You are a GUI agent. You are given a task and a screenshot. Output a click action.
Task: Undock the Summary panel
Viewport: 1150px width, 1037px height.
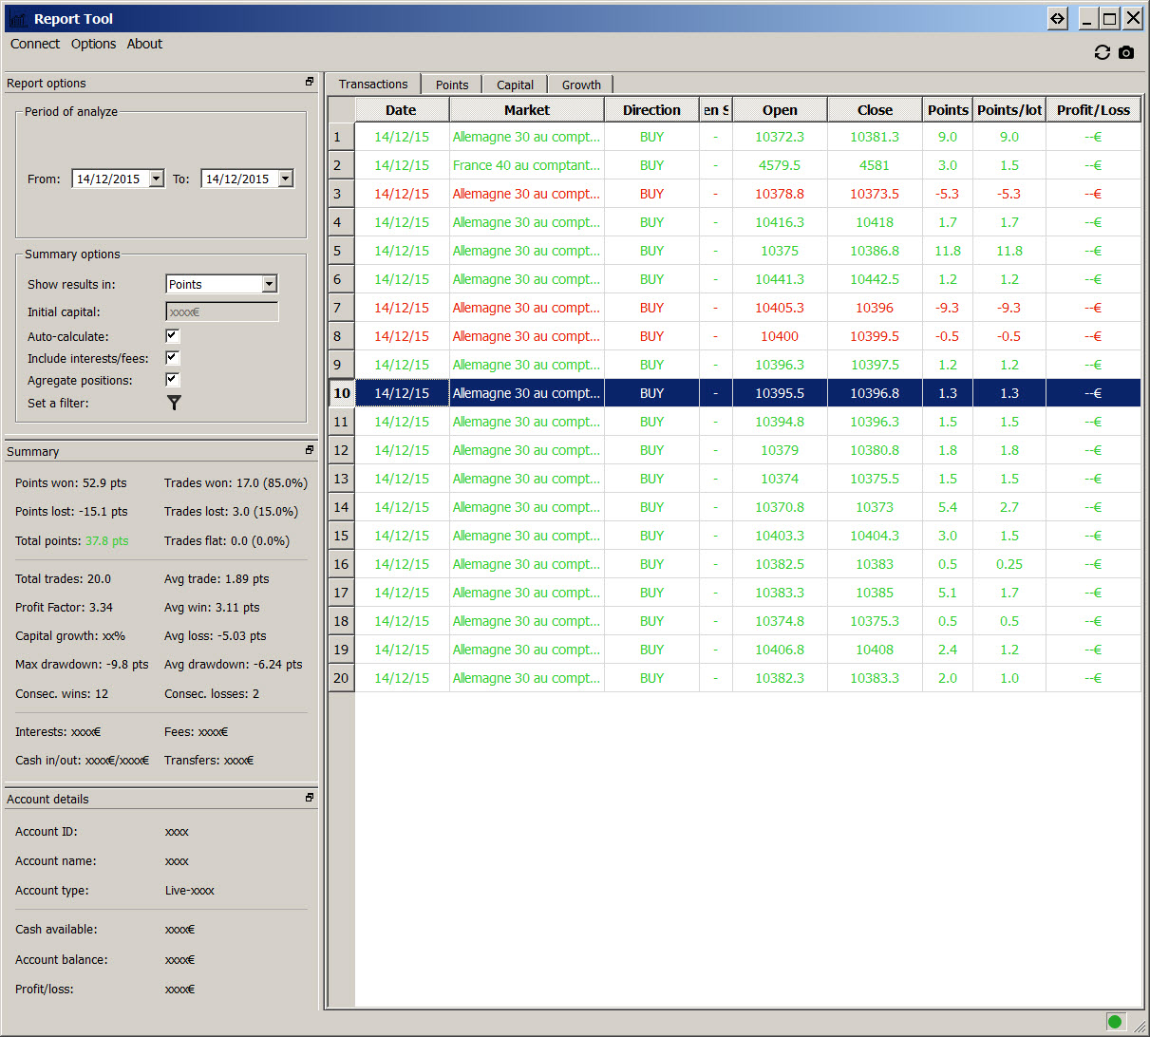310,450
